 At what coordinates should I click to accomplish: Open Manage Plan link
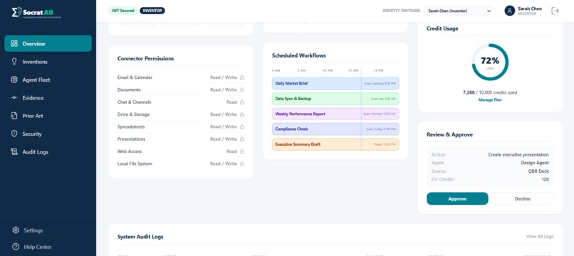pos(490,100)
